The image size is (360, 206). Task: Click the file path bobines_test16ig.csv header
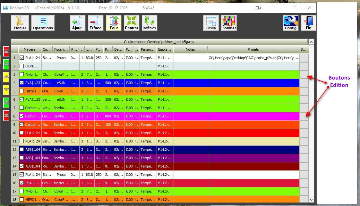pyautogui.click(x=159, y=42)
